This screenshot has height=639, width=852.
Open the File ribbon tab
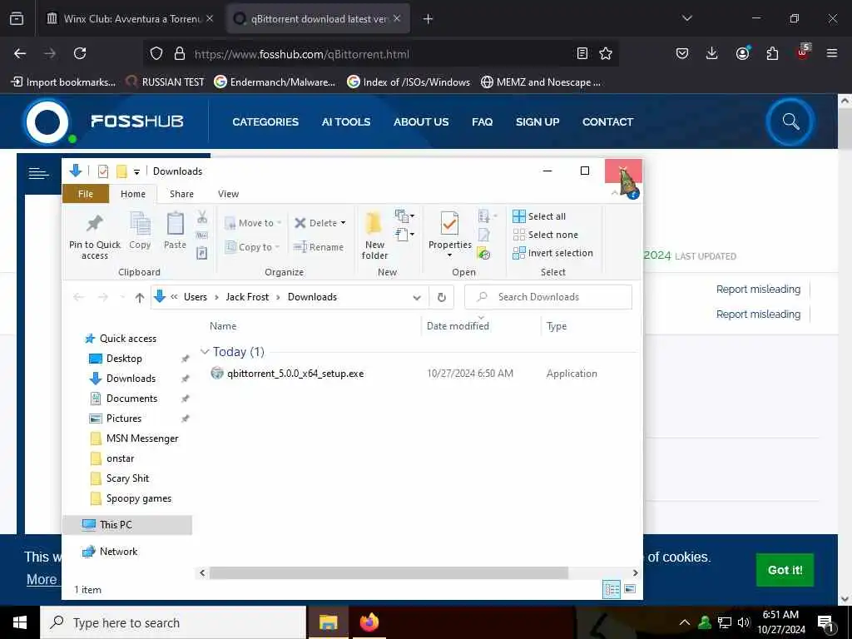(x=86, y=194)
